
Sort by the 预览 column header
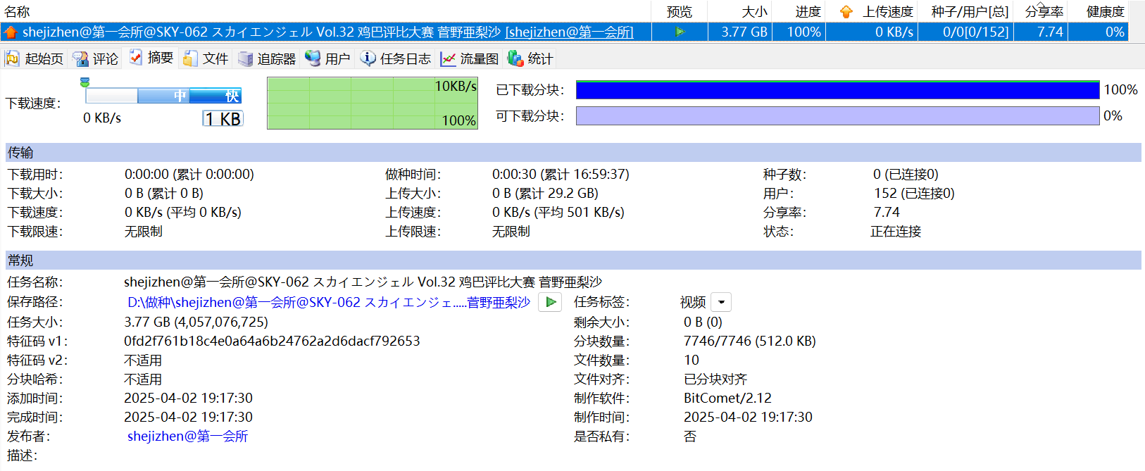click(x=680, y=12)
